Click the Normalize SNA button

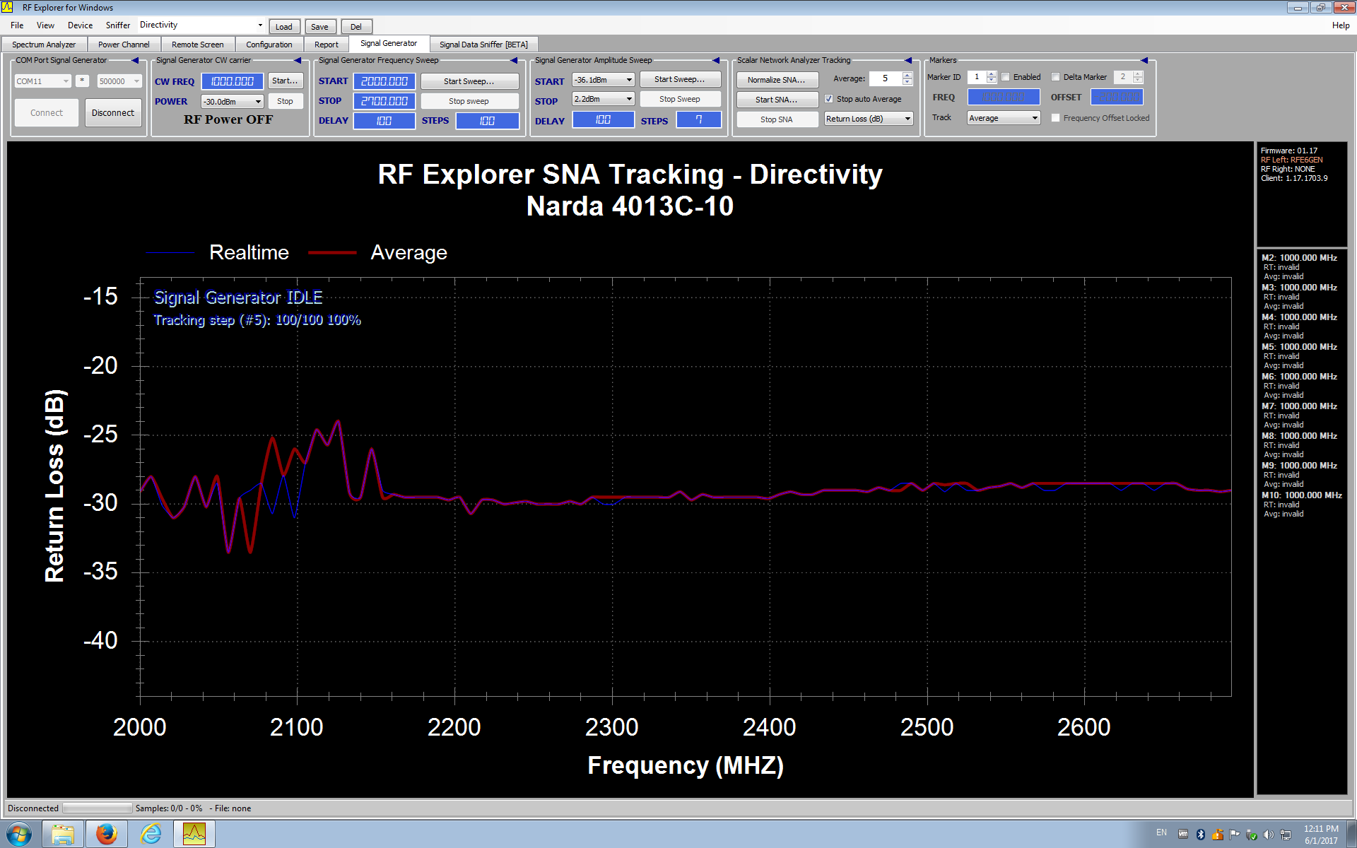pos(776,79)
